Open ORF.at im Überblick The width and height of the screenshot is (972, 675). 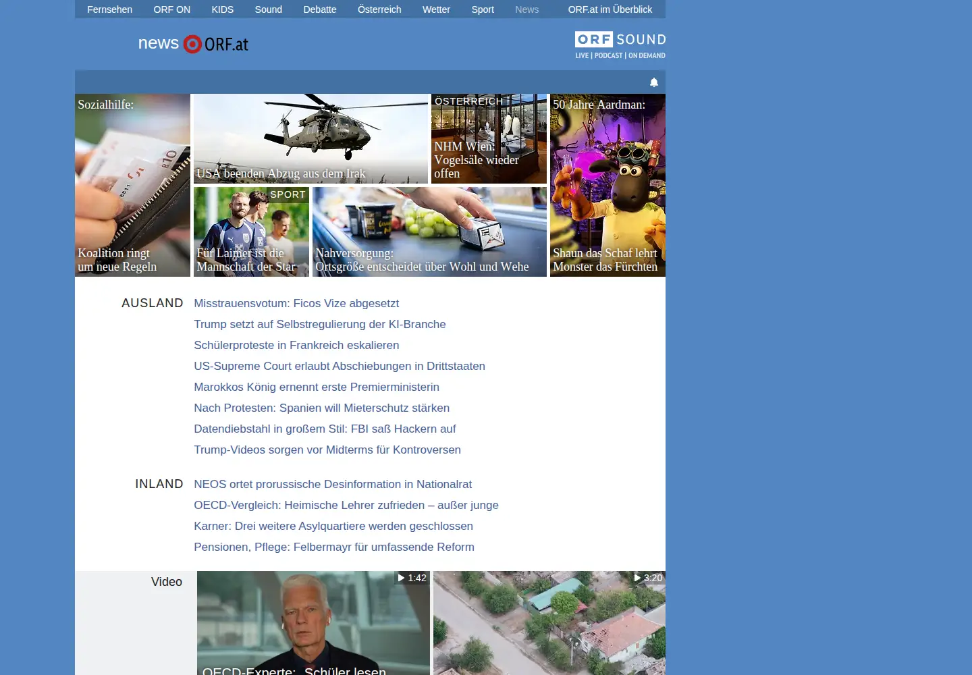(610, 9)
